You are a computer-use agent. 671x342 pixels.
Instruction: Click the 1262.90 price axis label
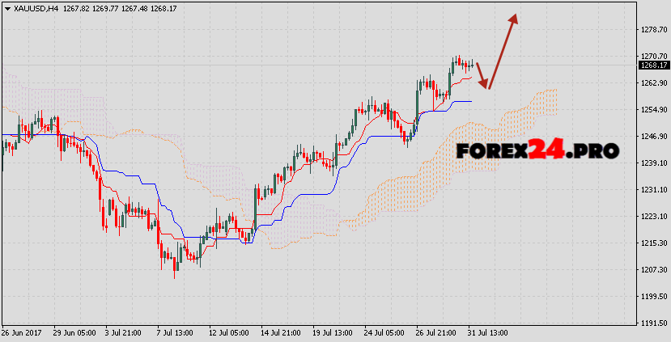pyautogui.click(x=652, y=83)
